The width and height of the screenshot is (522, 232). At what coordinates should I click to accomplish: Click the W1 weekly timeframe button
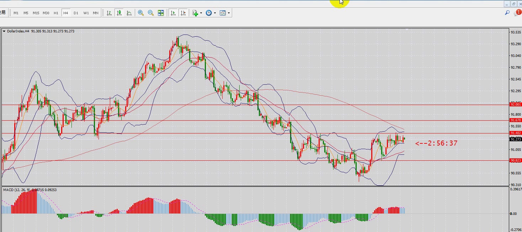(x=86, y=13)
